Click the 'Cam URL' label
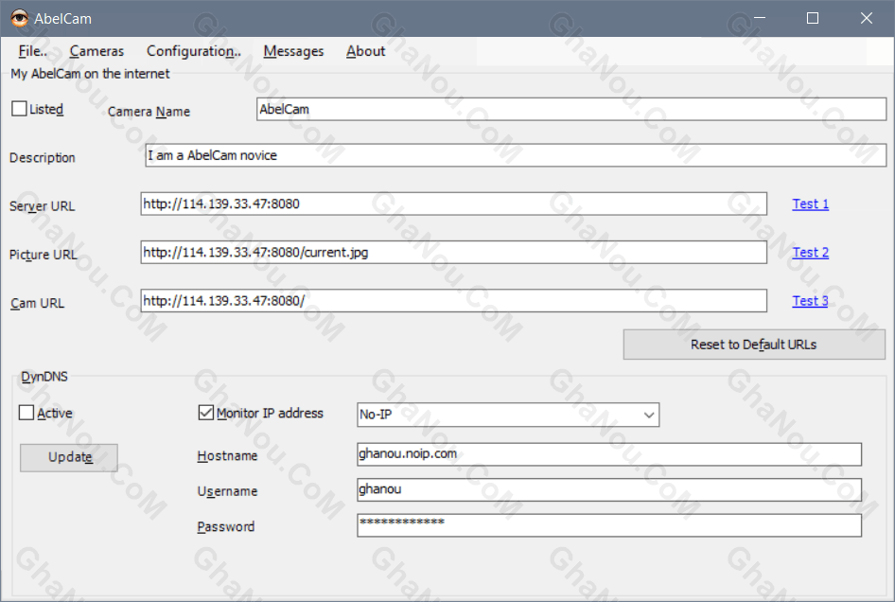 [x=37, y=303]
